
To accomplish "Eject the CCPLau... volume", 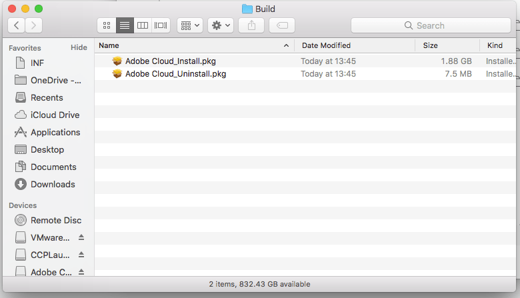I will (x=81, y=255).
